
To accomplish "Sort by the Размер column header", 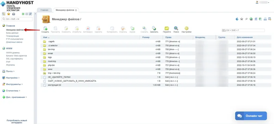I will [151, 37].
